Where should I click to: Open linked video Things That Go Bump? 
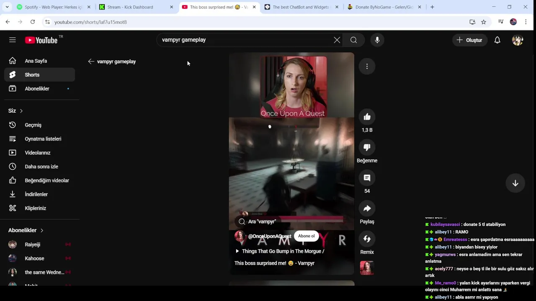click(280, 251)
